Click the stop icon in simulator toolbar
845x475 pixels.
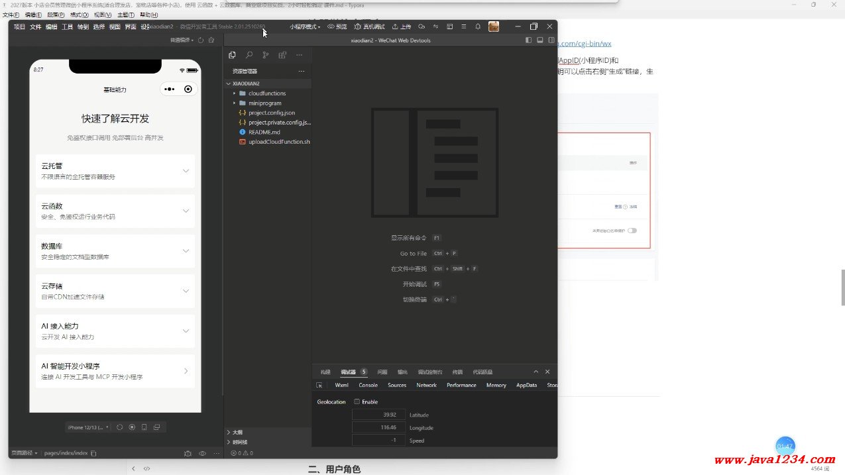(132, 427)
